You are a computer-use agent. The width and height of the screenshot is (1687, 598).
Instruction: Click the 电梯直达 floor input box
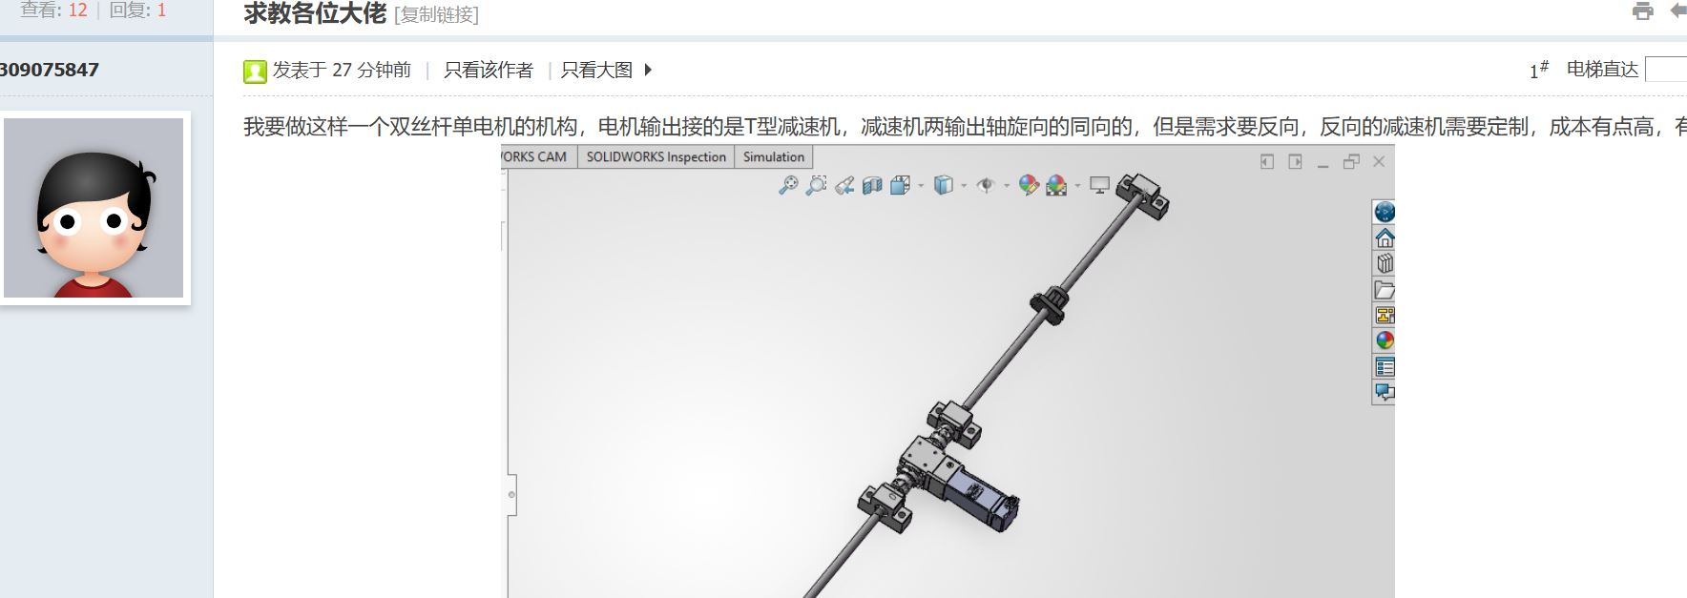[1667, 70]
